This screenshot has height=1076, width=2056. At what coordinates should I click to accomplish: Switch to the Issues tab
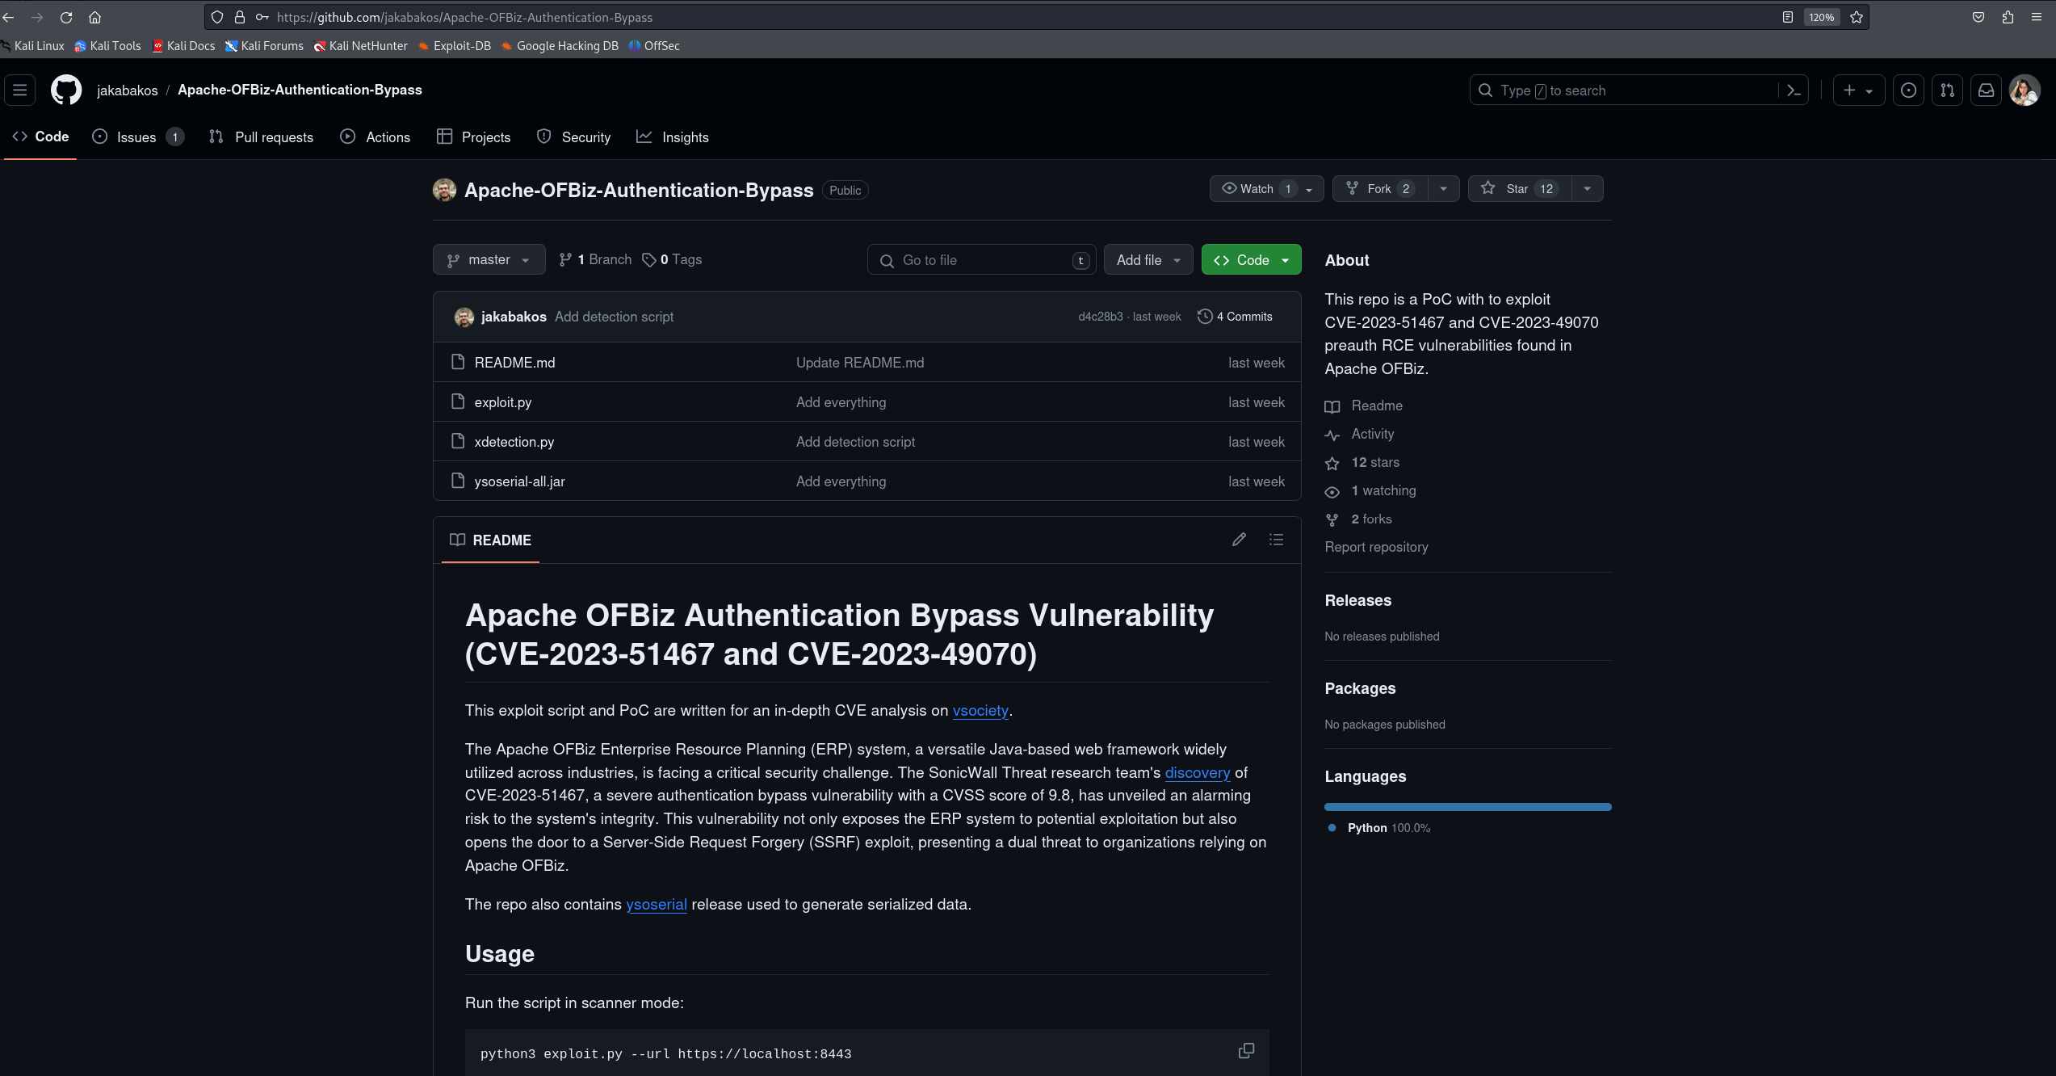pyautogui.click(x=136, y=137)
